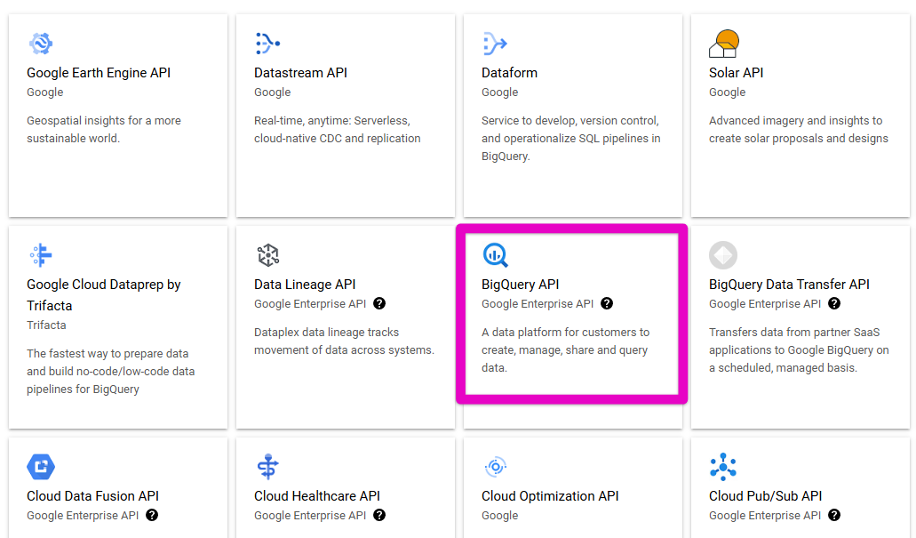Screen dimensions: 916x538
Task: Click help icon on Cloud Healthcare card
Action: pyautogui.click(x=379, y=515)
